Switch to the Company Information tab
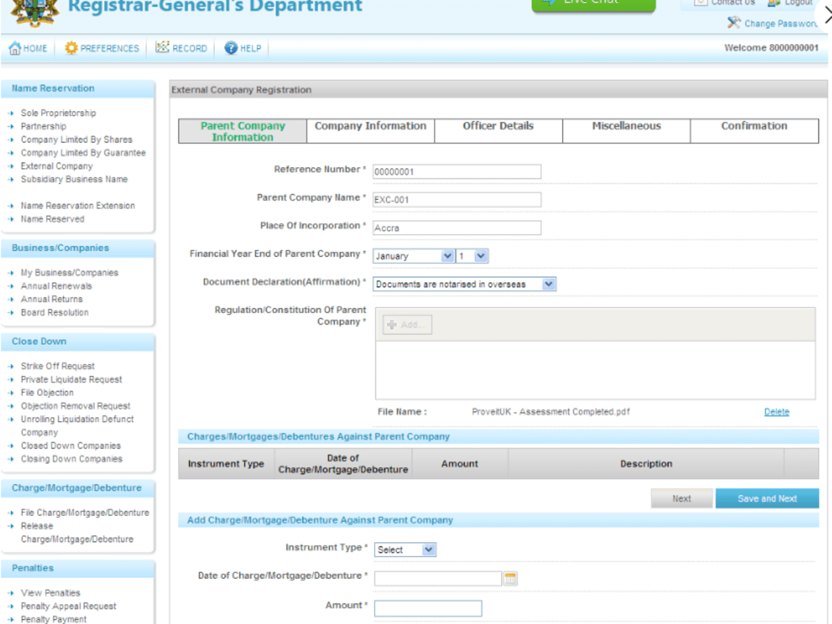Viewport: 832px width, 624px height. (x=371, y=131)
